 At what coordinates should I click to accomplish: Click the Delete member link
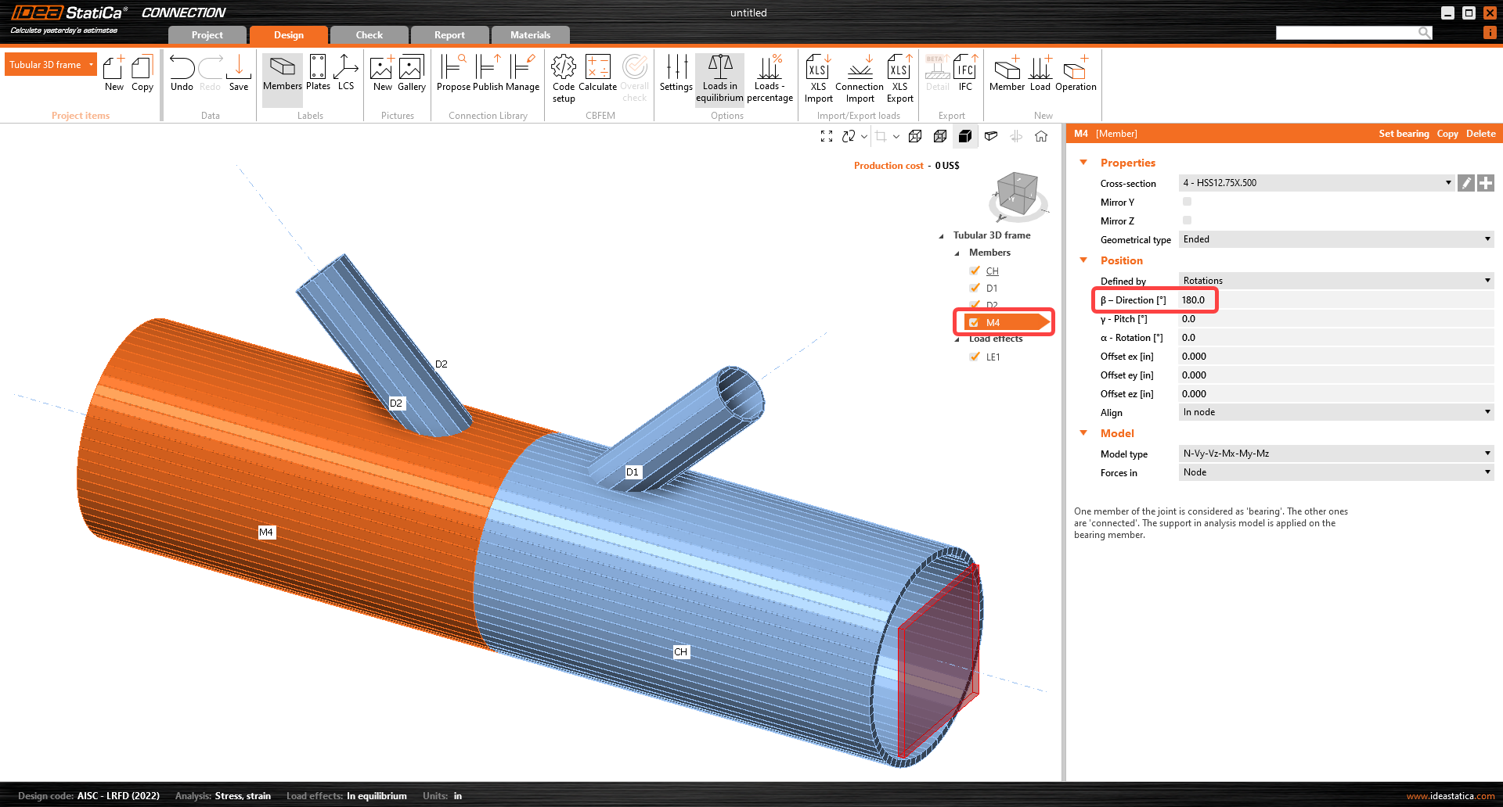click(1480, 134)
